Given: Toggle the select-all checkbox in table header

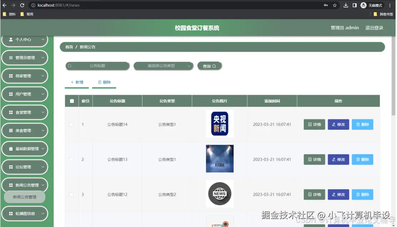Looking at the screenshot, I should (71, 100).
